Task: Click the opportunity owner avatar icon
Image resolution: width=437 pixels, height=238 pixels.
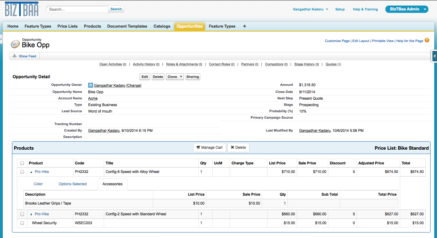Action: click(91, 86)
